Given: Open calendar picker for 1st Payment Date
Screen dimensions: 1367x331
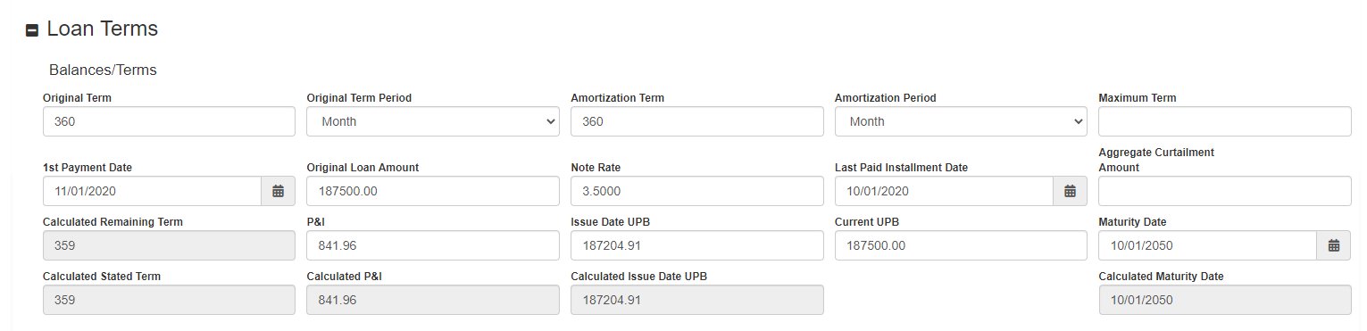Looking at the screenshot, I should [x=278, y=191].
